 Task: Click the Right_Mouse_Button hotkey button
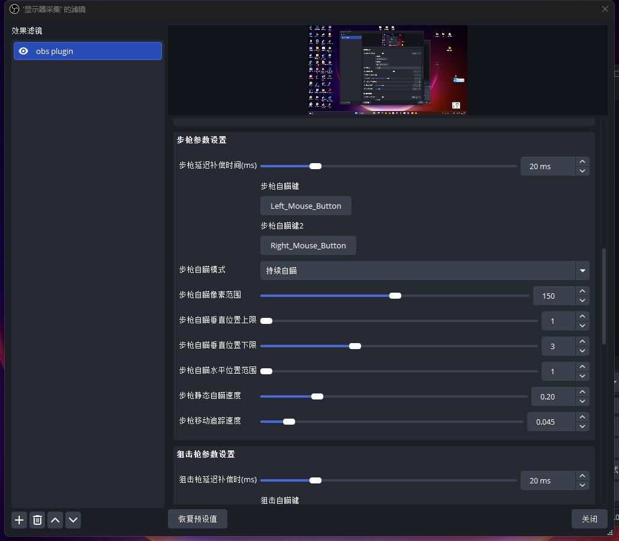[308, 245]
